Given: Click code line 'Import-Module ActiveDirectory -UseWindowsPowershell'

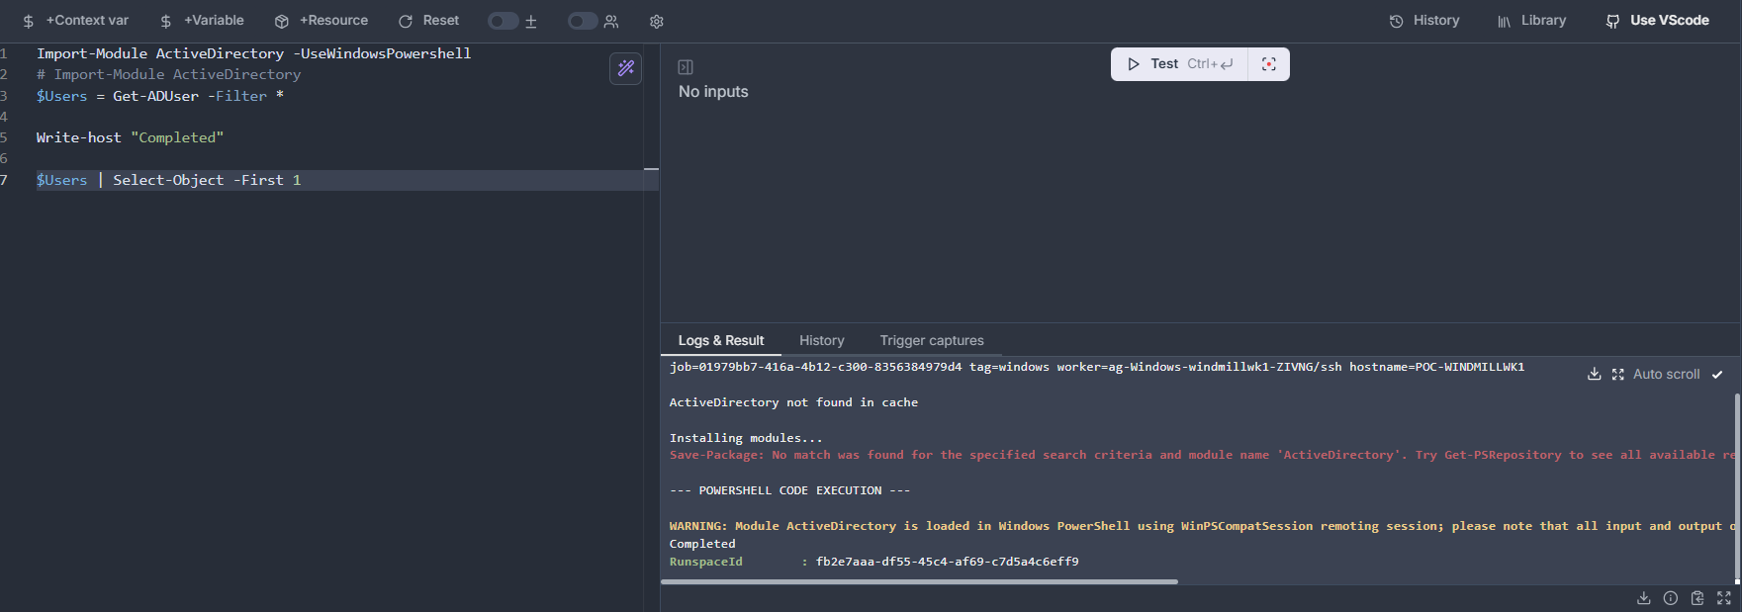Looking at the screenshot, I should (x=253, y=53).
